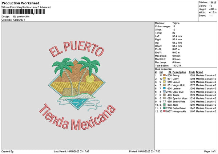
Task: Click the St. stitch count column header
Action: 170,72
